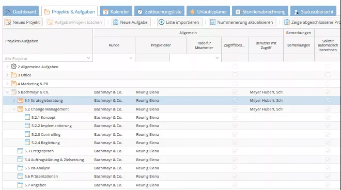The width and height of the screenshot is (341, 190).
Task: Switch to the Kalender tab
Action: tap(116, 11)
